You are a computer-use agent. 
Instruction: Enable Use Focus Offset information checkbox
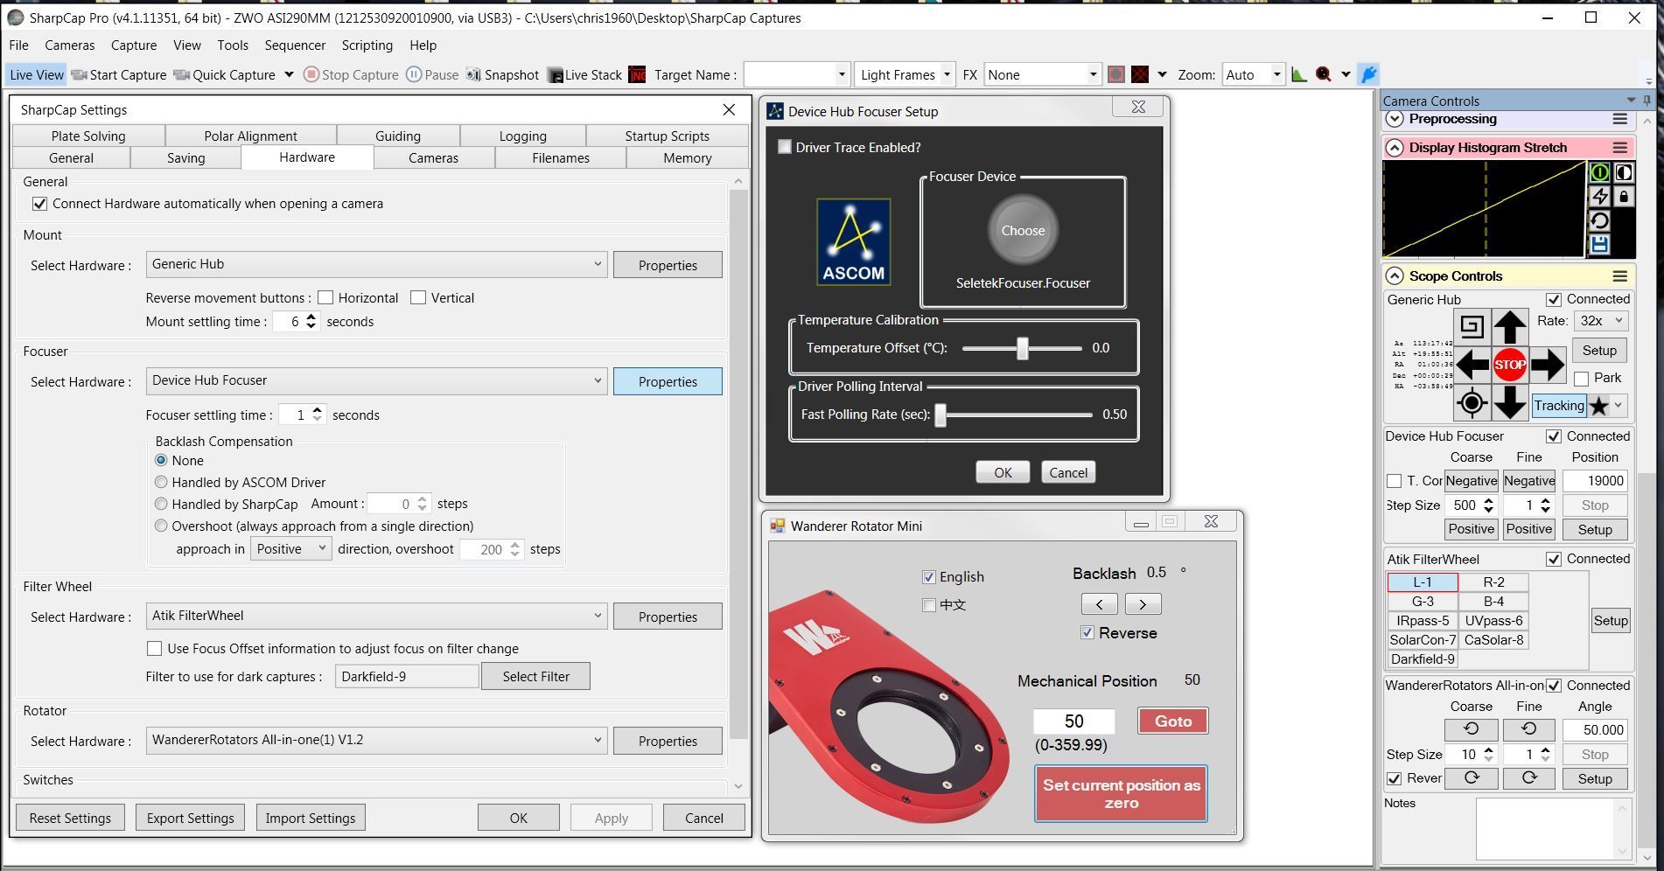tap(154, 649)
